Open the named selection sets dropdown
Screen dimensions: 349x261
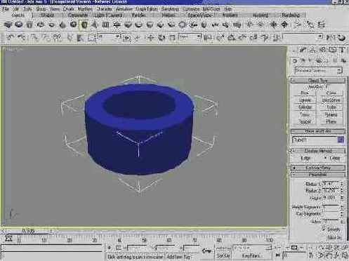[x=303, y=36]
